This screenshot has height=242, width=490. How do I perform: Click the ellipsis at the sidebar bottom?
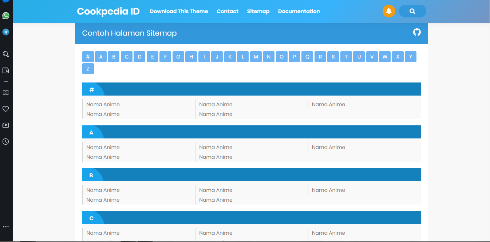pyautogui.click(x=5, y=226)
